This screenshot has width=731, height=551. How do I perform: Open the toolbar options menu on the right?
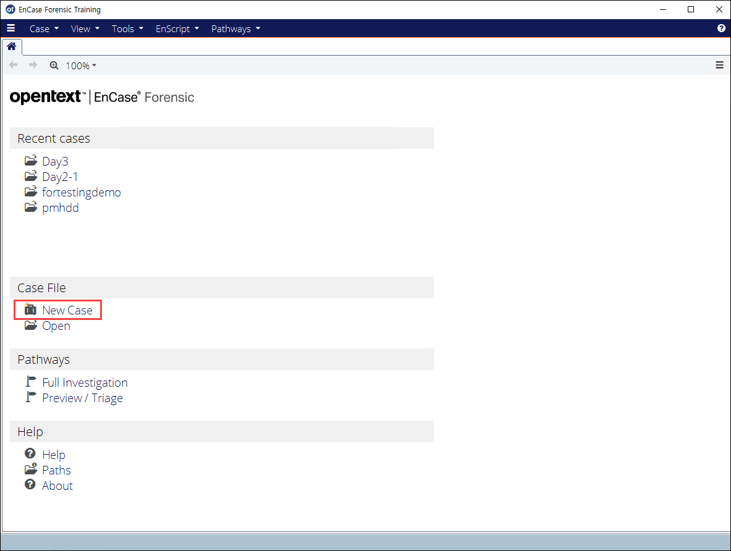[x=719, y=65]
